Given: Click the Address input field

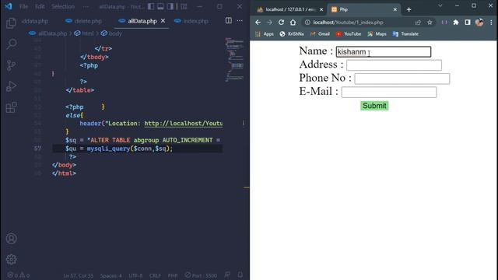Looking at the screenshot, I should point(394,65).
